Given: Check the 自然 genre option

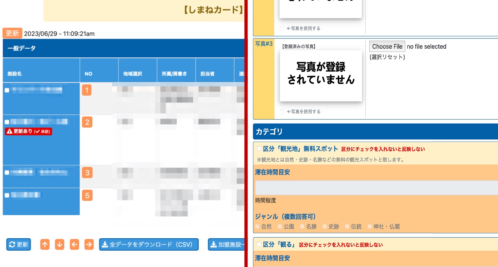Looking at the screenshot, I should (x=257, y=226).
